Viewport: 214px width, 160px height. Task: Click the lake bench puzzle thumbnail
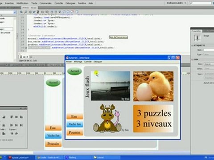coord(111,86)
